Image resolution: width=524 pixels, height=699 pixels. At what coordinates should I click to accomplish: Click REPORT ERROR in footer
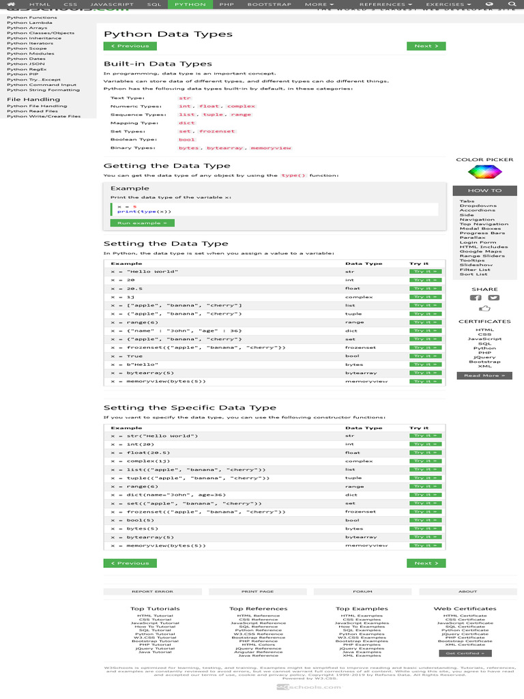coord(152,592)
